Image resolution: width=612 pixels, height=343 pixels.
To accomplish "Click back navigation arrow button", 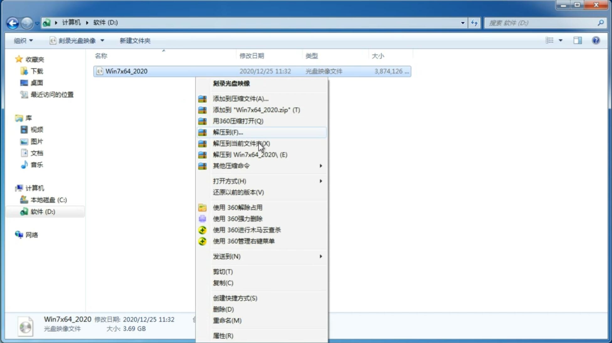I will (12, 22).
